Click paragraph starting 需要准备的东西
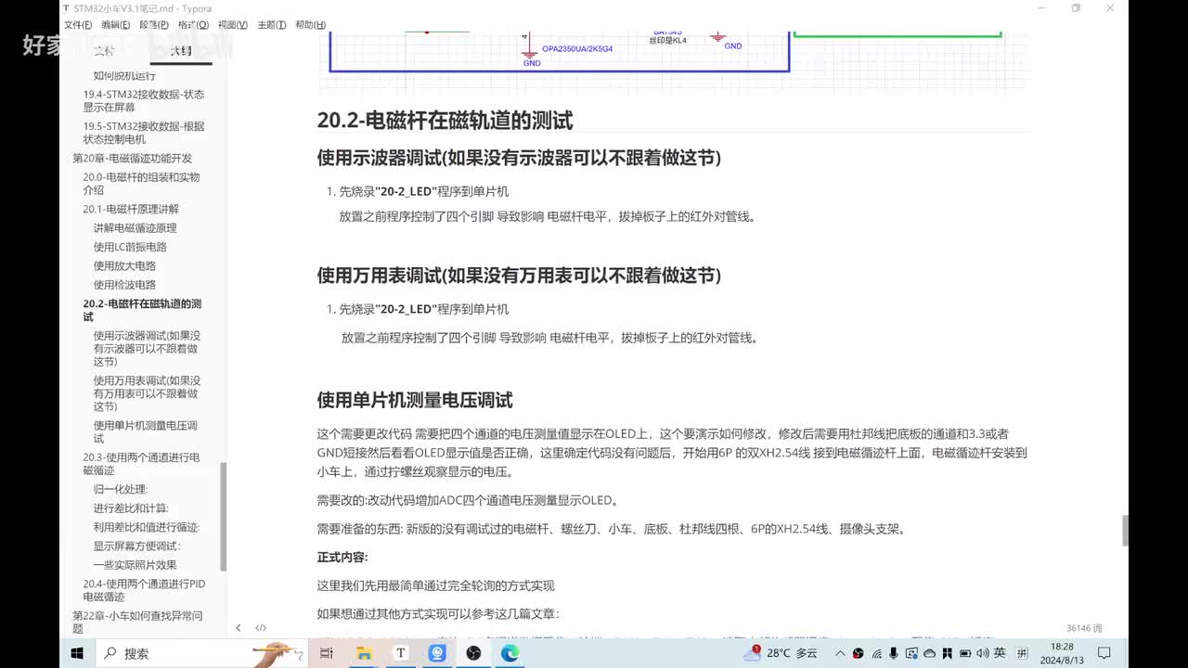 tap(611, 529)
